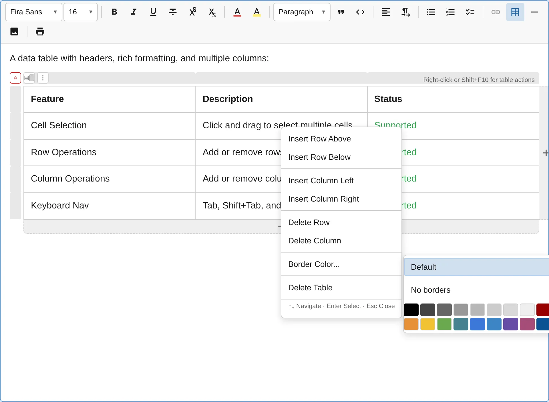Open the Fira Sans font dropdown
The height and width of the screenshot is (402, 549).
click(33, 12)
